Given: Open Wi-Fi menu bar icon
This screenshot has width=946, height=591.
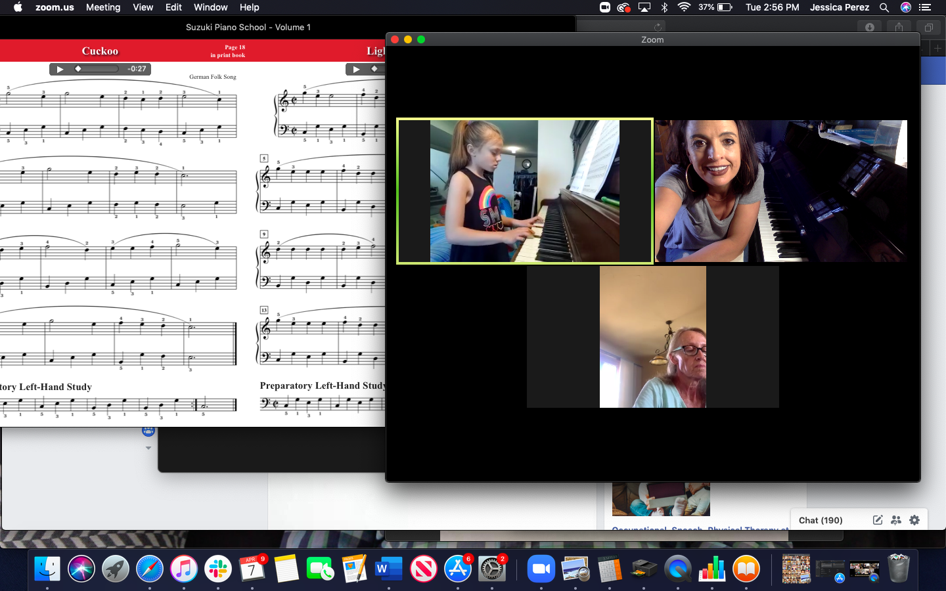Looking at the screenshot, I should point(684,7).
